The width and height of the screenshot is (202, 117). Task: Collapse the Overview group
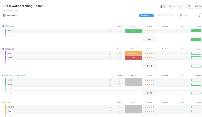coord(3,26)
